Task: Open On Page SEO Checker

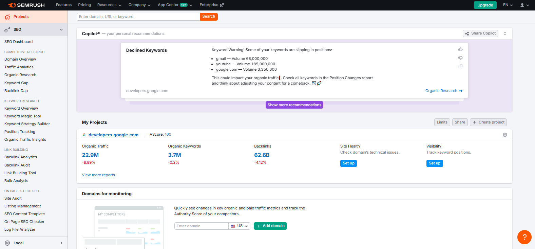Action: coord(24,222)
